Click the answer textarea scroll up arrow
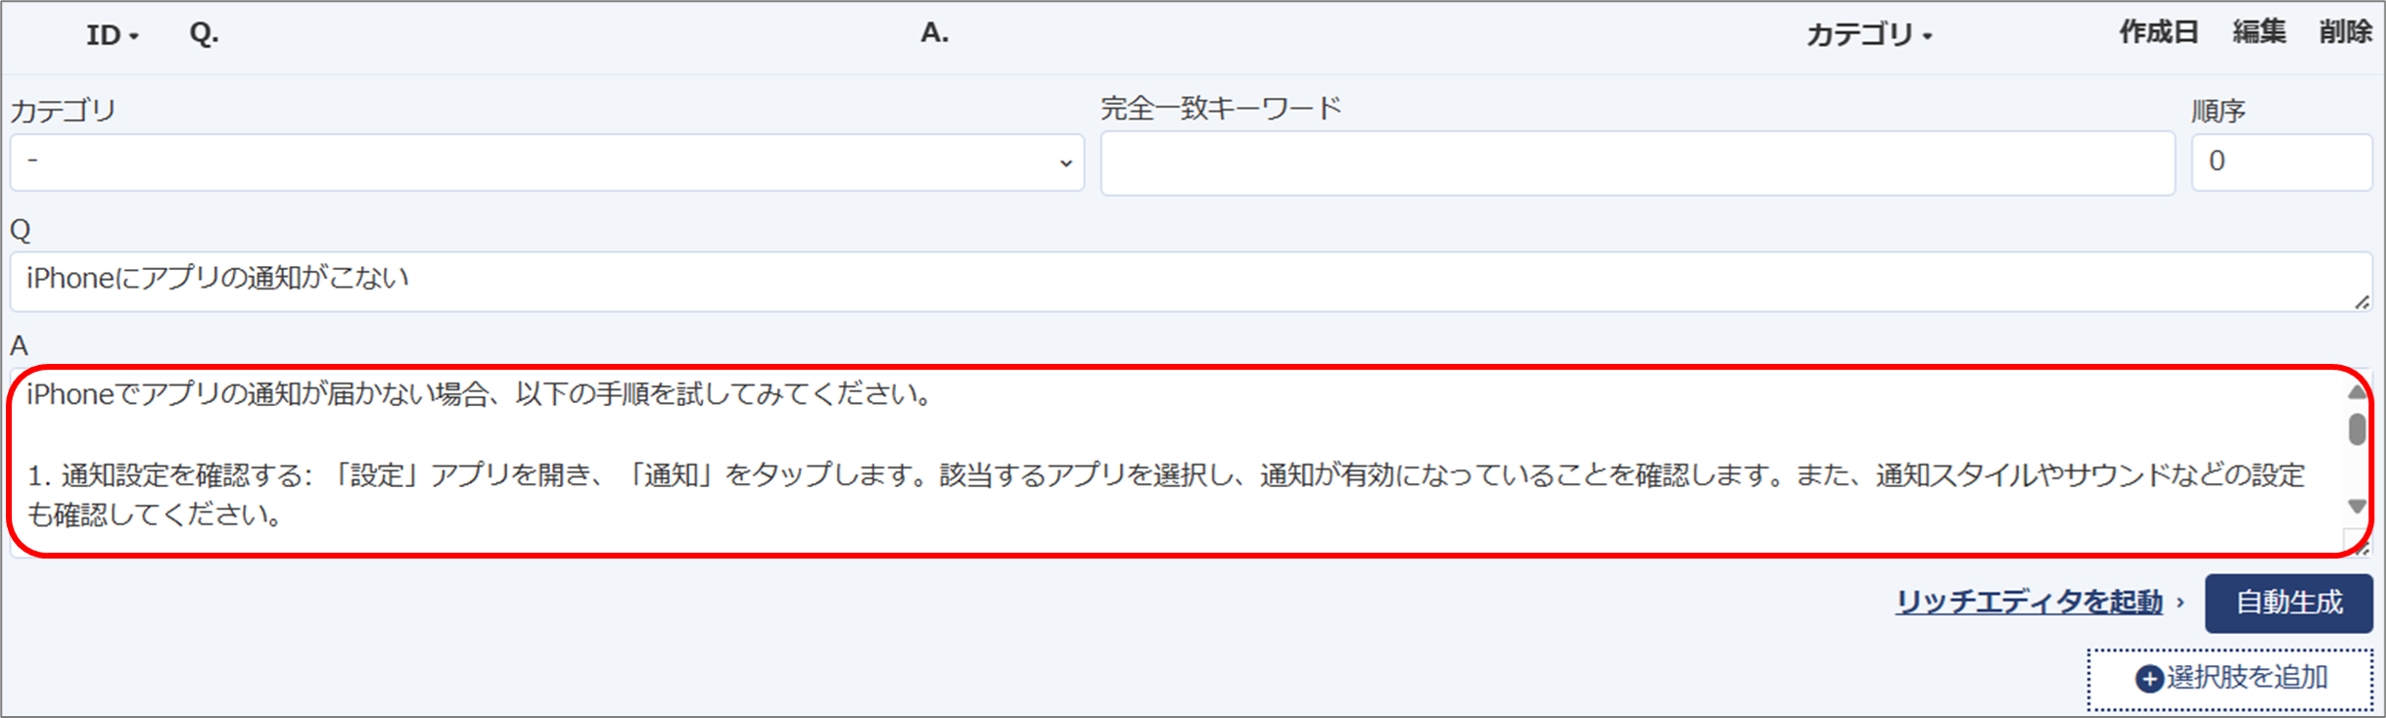 (x=2357, y=392)
